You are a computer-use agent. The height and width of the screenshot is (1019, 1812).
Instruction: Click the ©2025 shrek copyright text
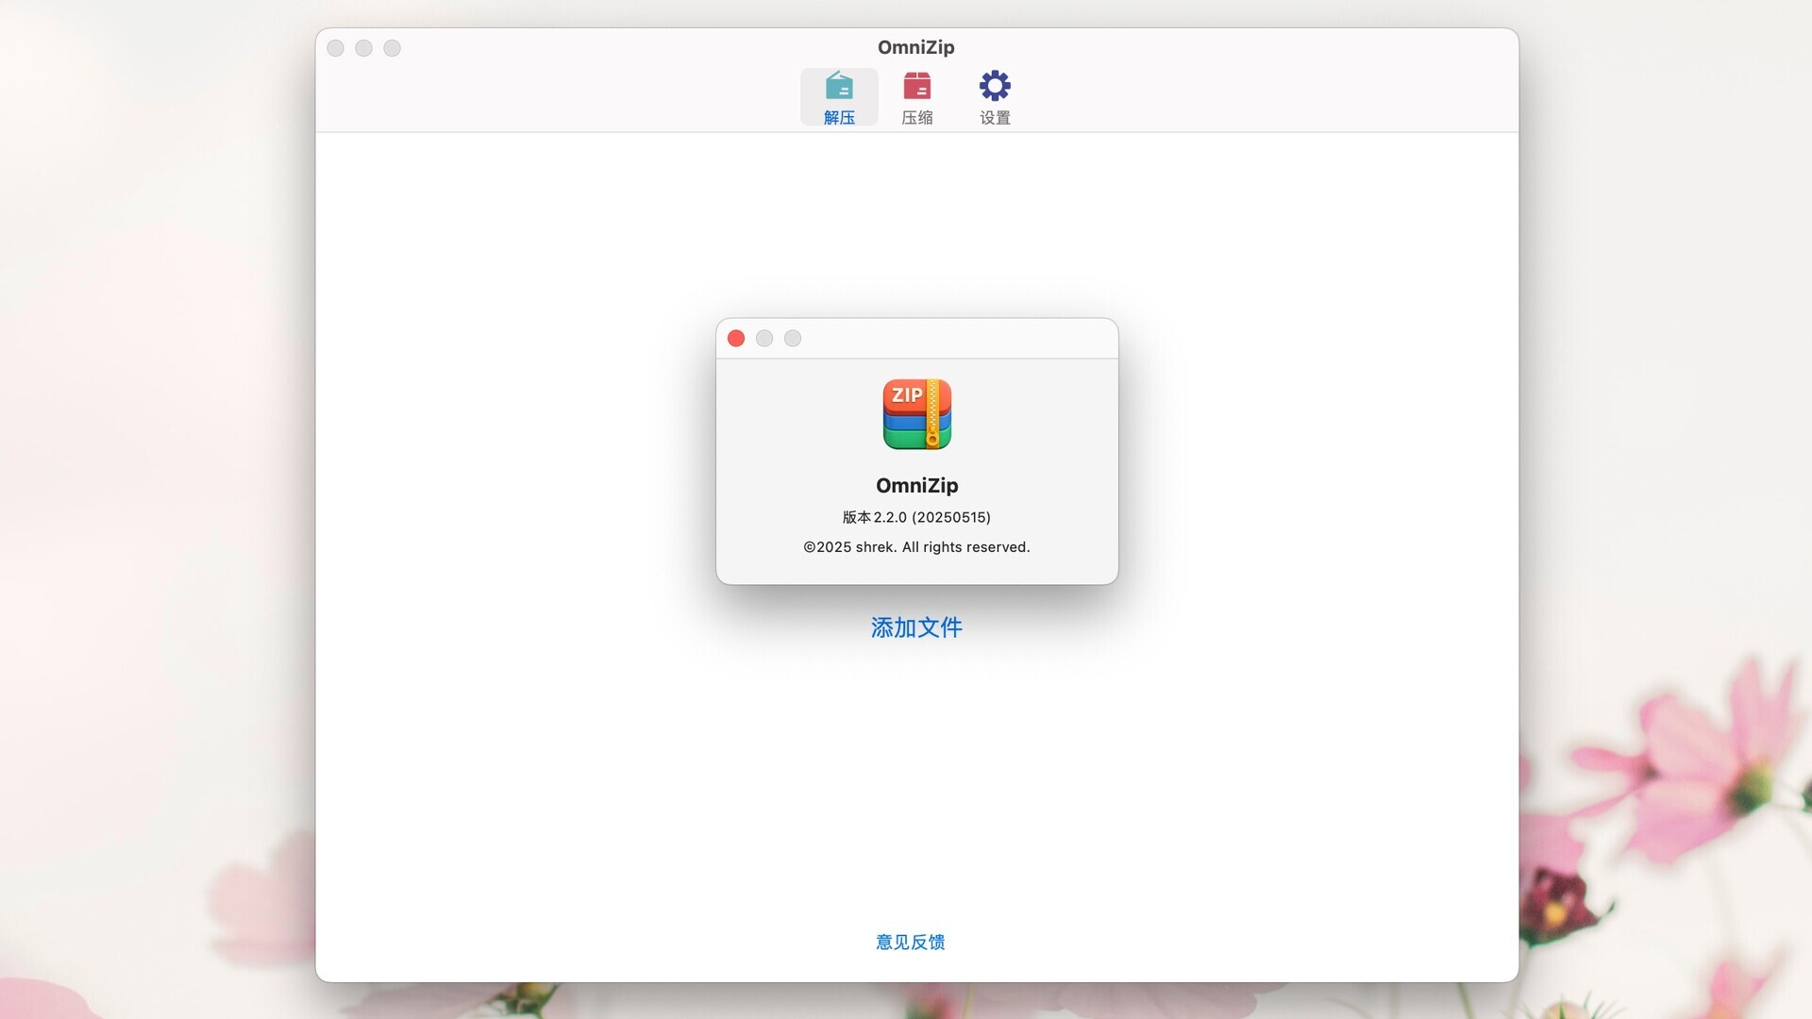916,547
